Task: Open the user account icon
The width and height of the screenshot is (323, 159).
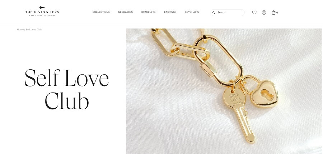Action: click(264, 13)
